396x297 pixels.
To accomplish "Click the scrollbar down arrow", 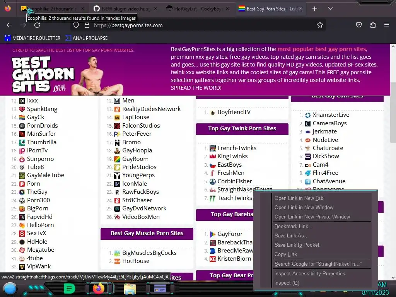I will coord(393,278).
